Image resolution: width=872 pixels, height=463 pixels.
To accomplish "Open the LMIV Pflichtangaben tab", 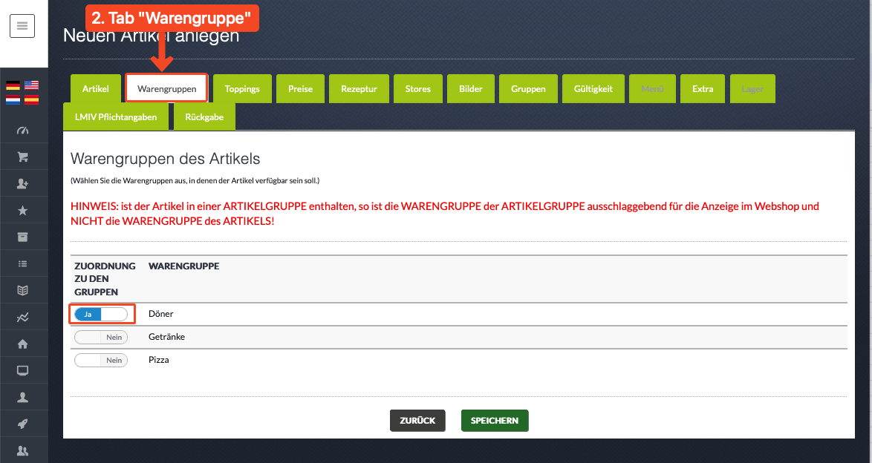I will click(x=116, y=116).
